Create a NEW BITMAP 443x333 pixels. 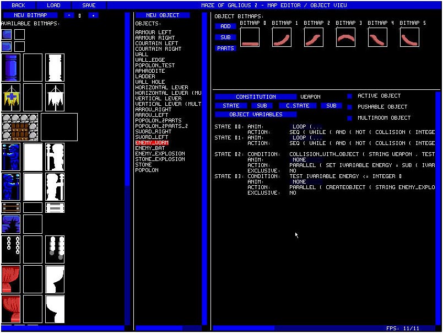coord(30,15)
